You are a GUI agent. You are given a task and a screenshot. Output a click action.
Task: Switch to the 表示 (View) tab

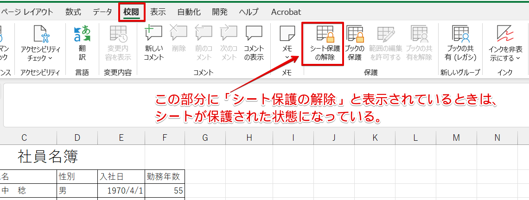[158, 12]
